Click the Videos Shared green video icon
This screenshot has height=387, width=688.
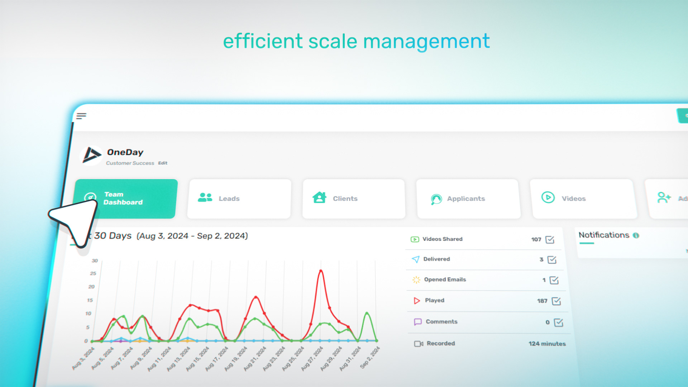pos(415,239)
